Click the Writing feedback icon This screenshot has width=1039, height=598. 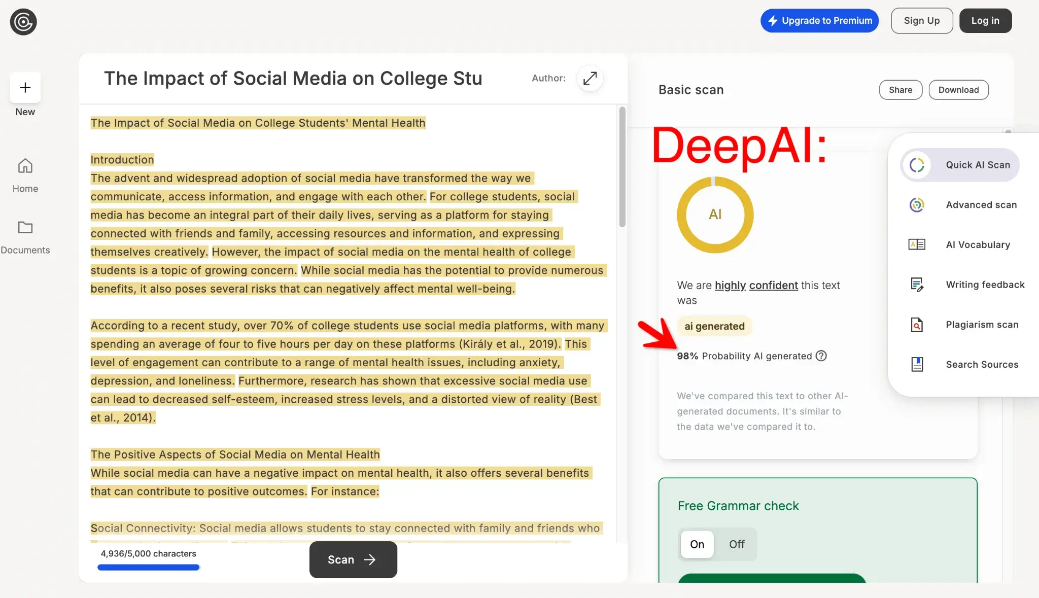(916, 285)
